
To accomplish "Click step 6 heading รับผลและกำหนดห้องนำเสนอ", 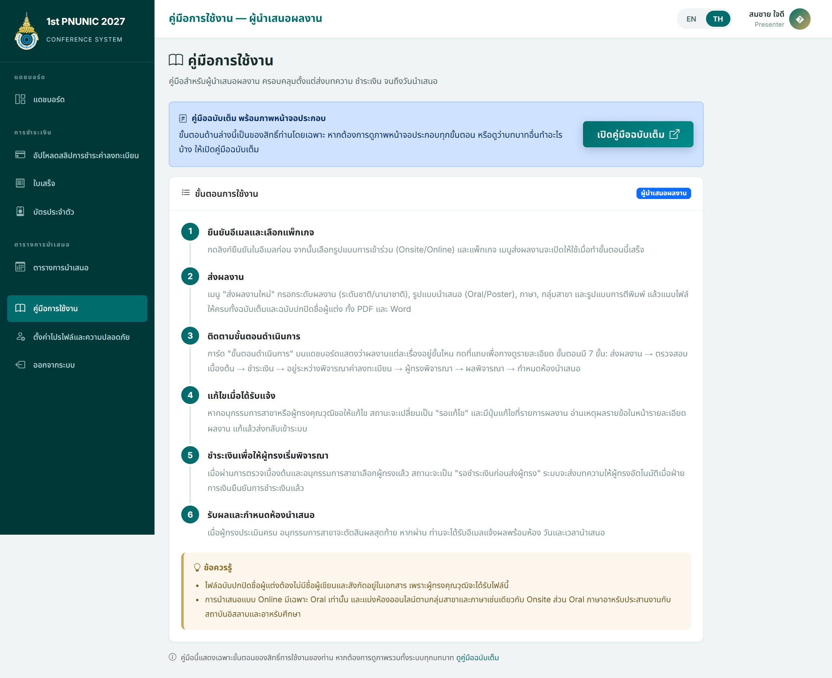I will point(261,515).
